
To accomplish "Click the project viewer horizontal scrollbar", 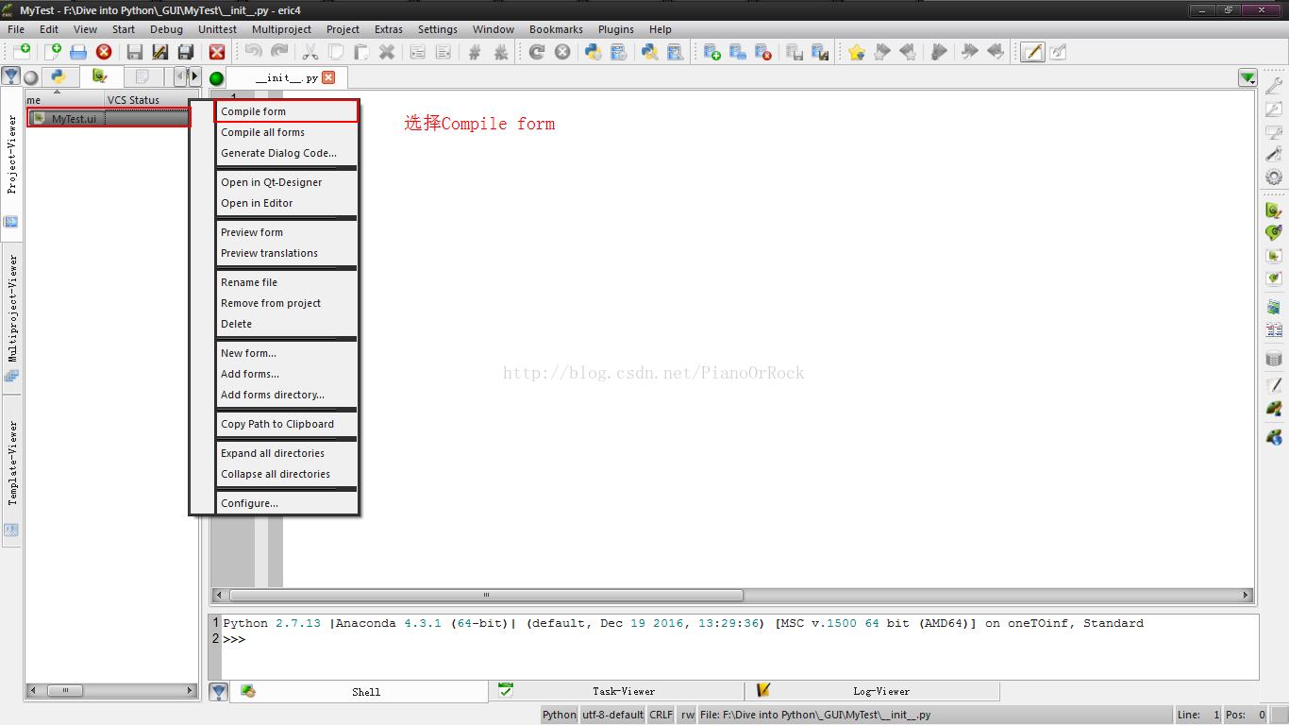I will click(112, 690).
